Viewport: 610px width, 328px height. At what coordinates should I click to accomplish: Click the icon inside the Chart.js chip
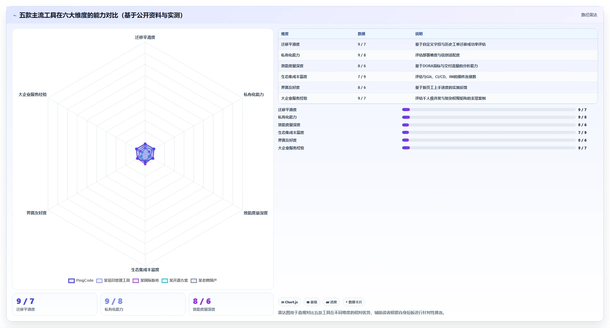[283, 302]
